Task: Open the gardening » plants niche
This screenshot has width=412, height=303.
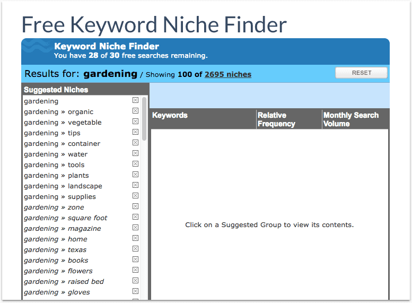Action: (56, 176)
